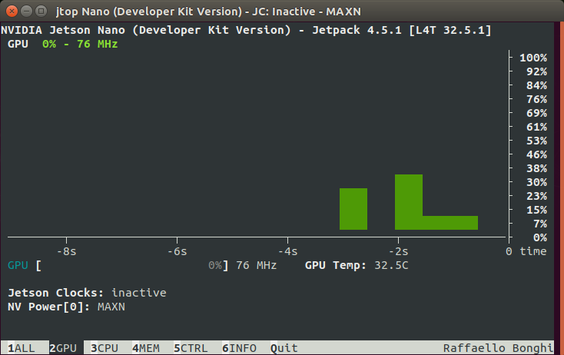Click the window title jtop Nano
Viewport: 564px width, 355px height.
coord(208,12)
